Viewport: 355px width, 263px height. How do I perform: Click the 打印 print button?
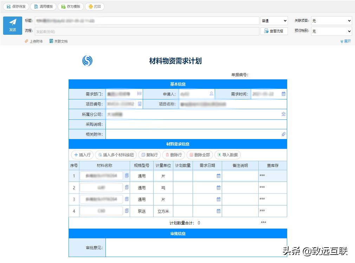click(95, 6)
